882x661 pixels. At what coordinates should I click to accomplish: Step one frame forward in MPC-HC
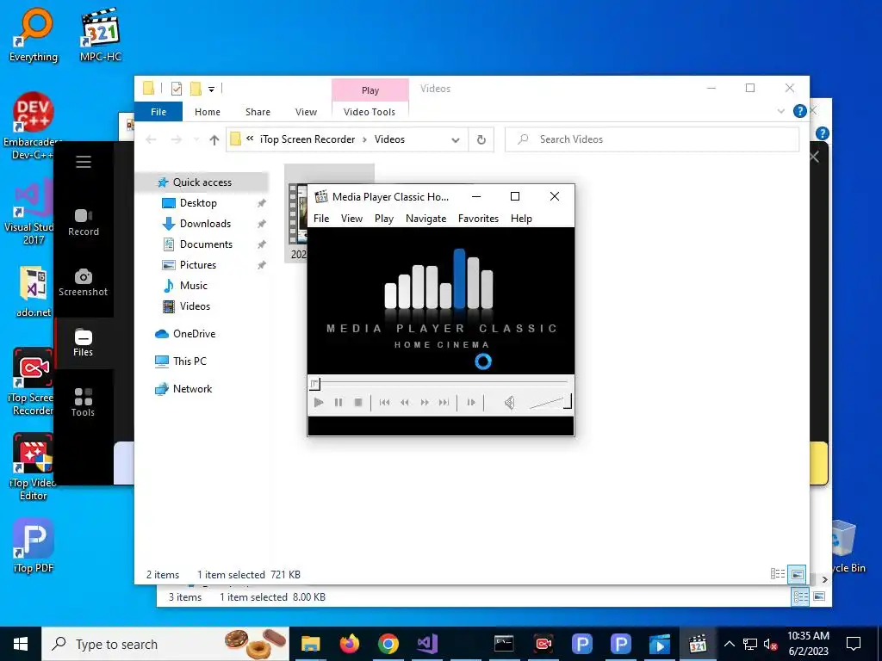471,403
